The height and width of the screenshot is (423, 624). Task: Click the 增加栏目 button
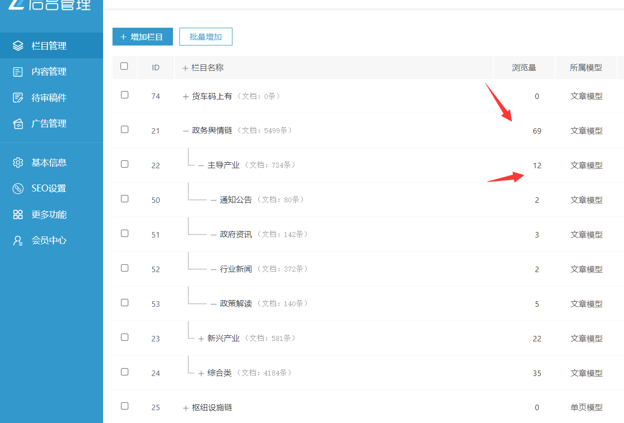tap(142, 37)
